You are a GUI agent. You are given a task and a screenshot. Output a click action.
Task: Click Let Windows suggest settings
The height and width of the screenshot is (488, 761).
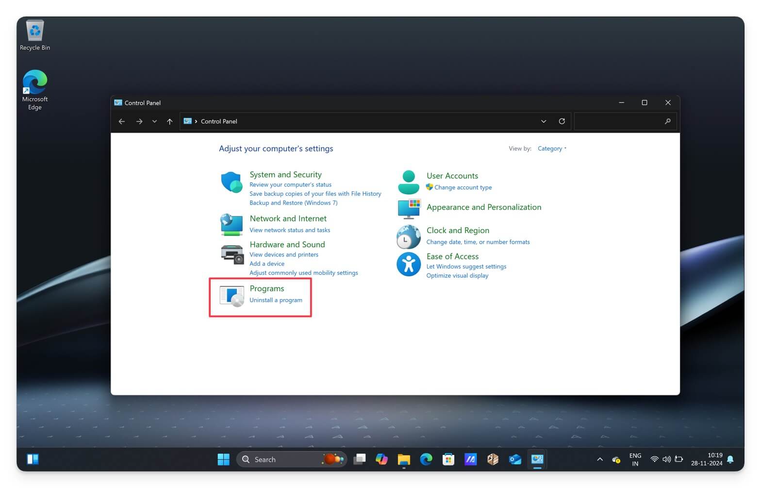(466, 267)
